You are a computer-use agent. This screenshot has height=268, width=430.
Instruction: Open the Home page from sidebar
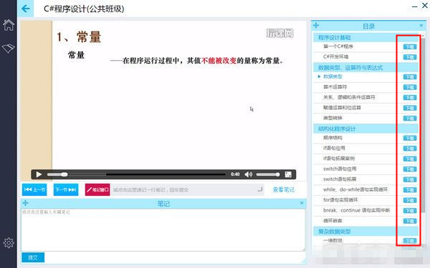9,25
